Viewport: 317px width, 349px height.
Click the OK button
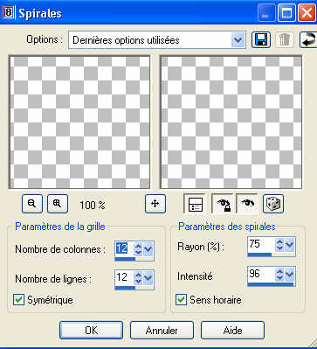[x=91, y=331]
